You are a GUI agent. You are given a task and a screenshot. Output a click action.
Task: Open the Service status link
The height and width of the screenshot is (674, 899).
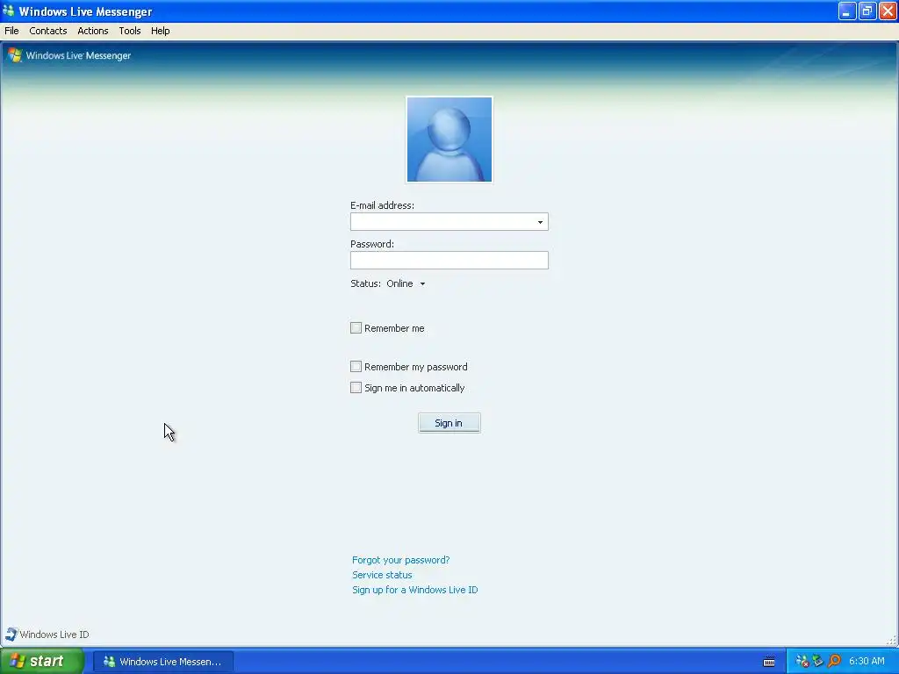(382, 575)
